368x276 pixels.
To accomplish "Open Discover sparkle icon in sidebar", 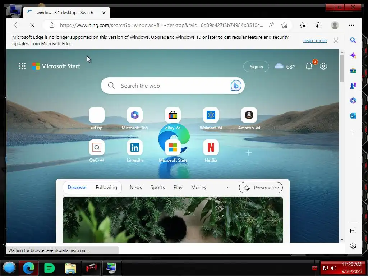I will 353,56.
